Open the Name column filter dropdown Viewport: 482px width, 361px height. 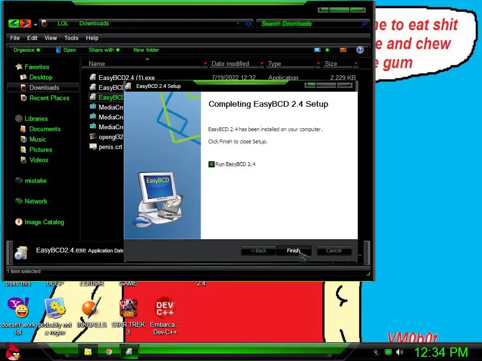[x=205, y=63]
